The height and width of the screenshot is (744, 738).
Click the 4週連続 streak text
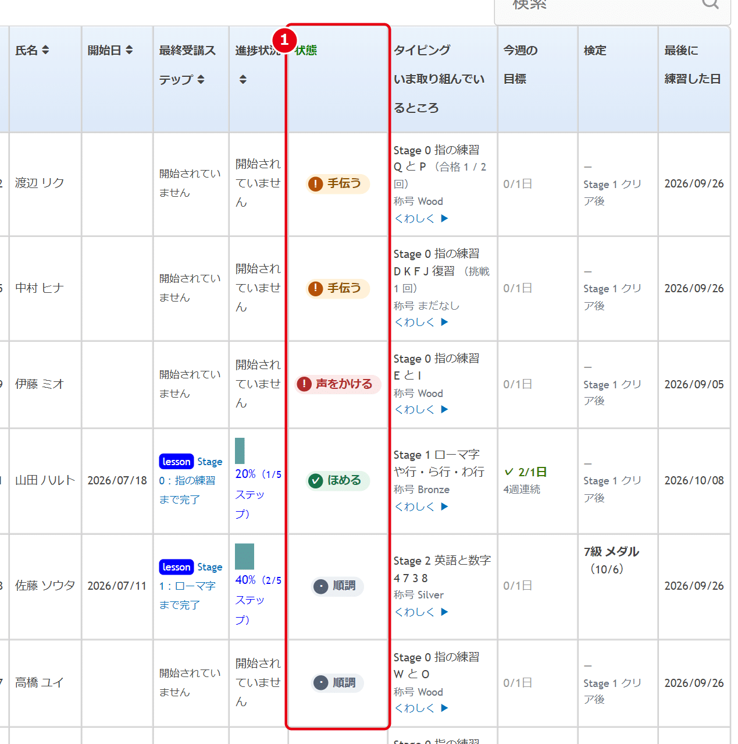(522, 490)
